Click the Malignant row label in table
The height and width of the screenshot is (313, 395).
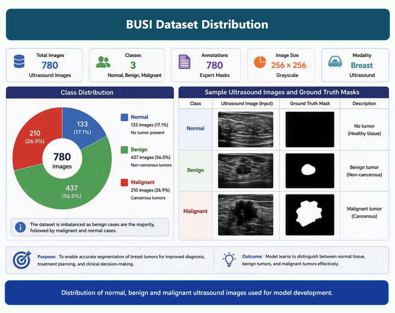point(196,211)
